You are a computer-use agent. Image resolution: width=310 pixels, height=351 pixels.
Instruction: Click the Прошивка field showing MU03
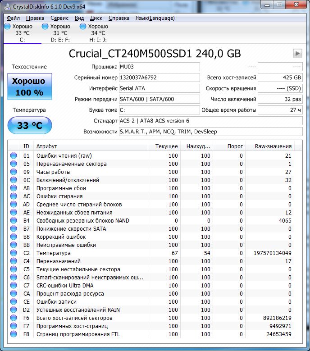click(159, 67)
